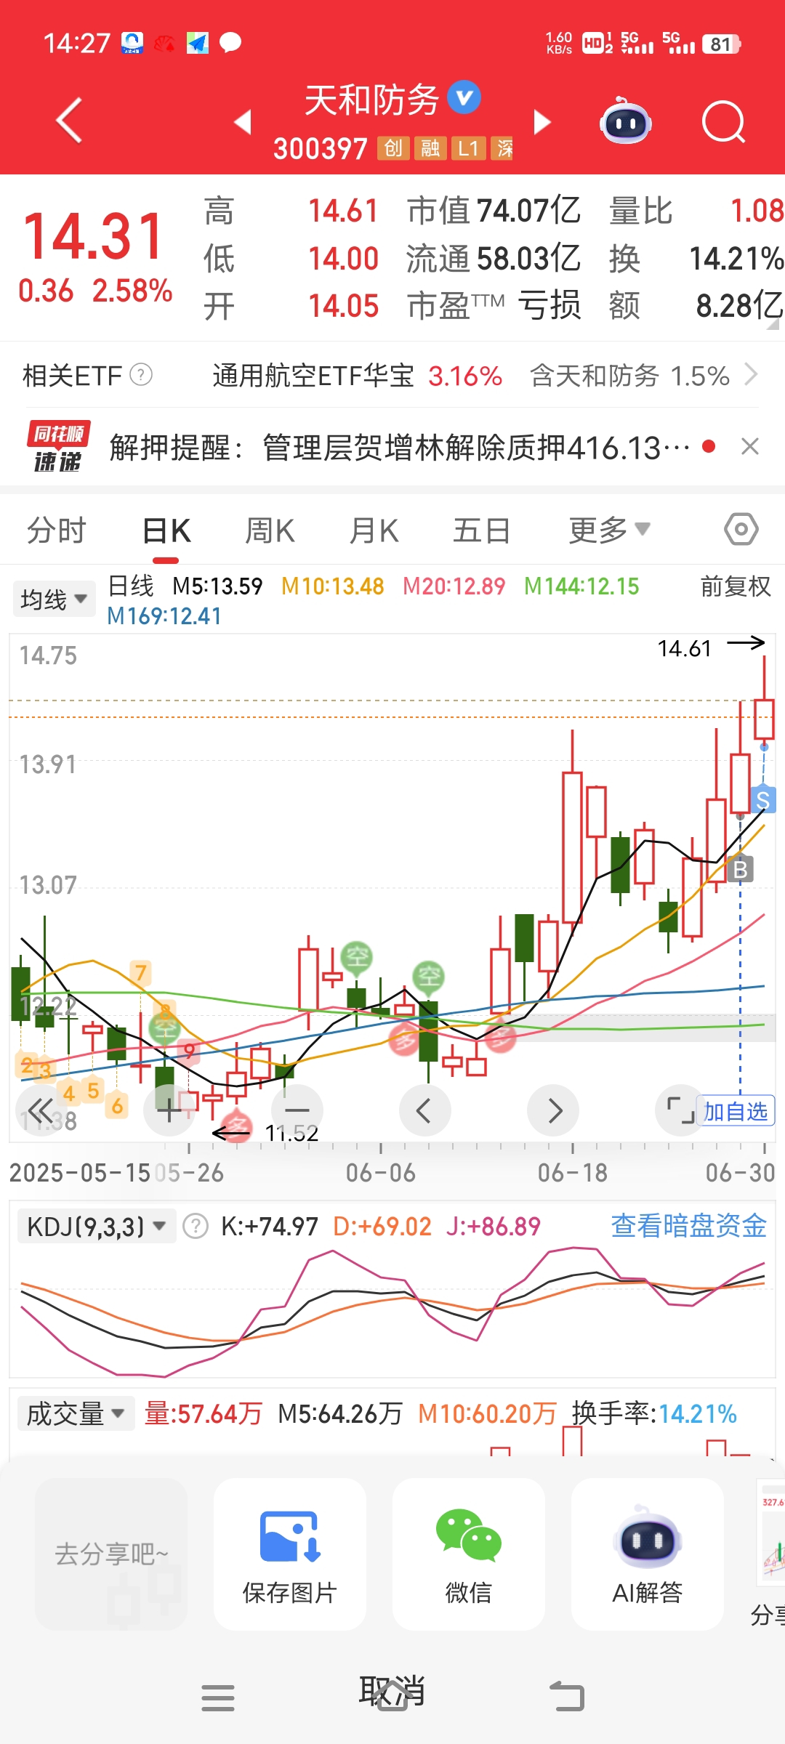
Task: Tap the M144:12.15 moving average value
Action: tap(581, 586)
